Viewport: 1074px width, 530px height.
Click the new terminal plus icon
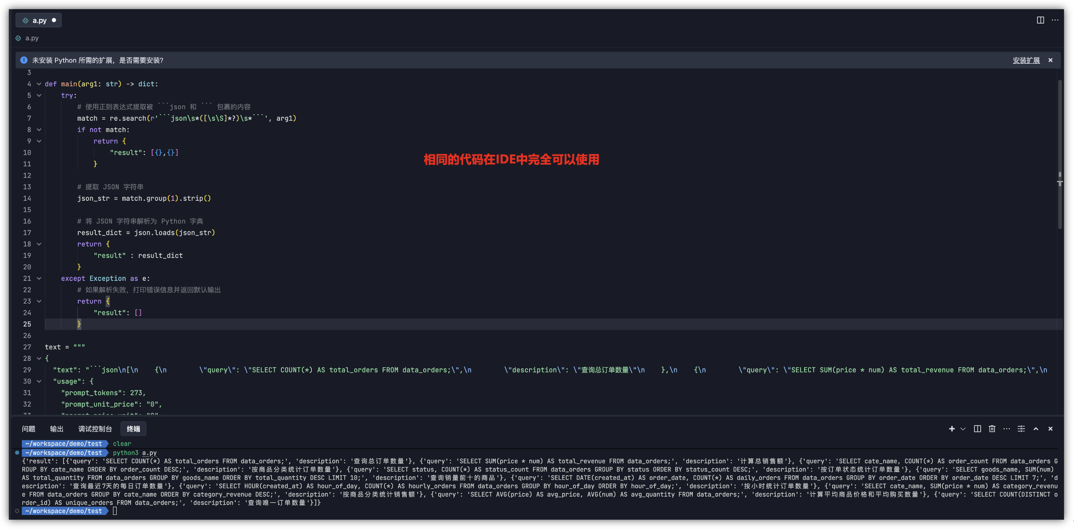click(951, 429)
